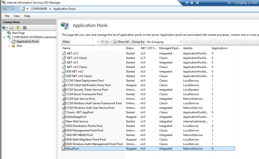The height and width of the screenshot is (159, 259).
Task: Open the Help menu
Action: tap(27, 16)
